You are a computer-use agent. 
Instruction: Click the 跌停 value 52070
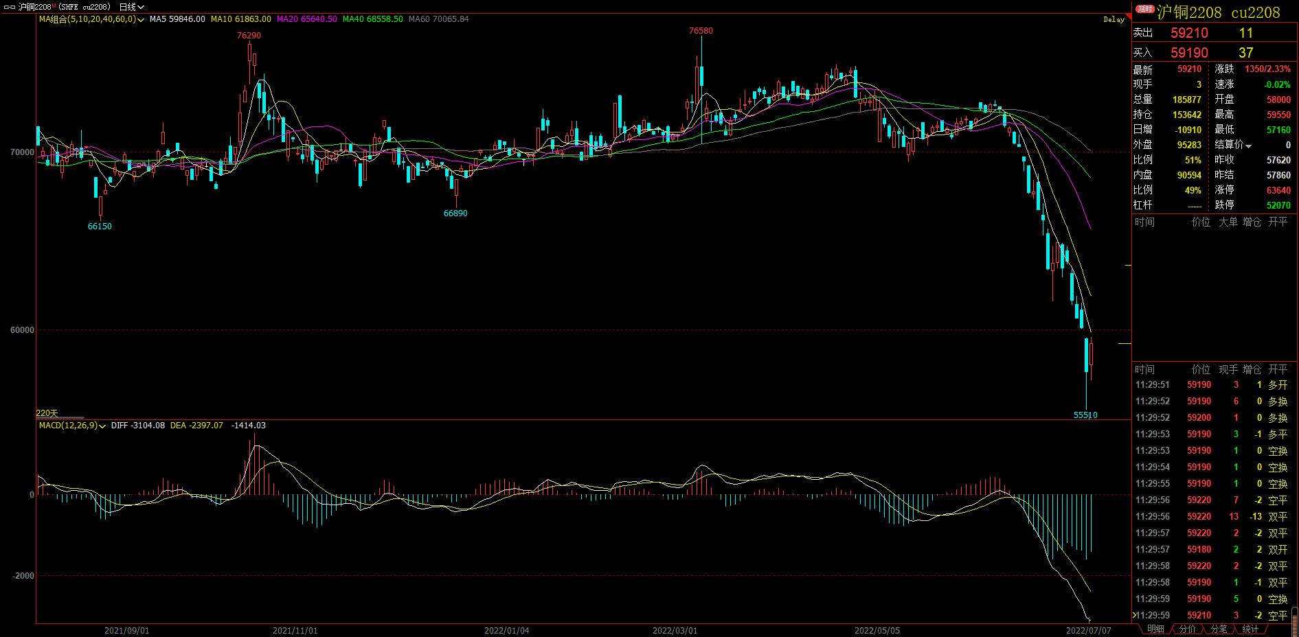pyautogui.click(x=1279, y=205)
